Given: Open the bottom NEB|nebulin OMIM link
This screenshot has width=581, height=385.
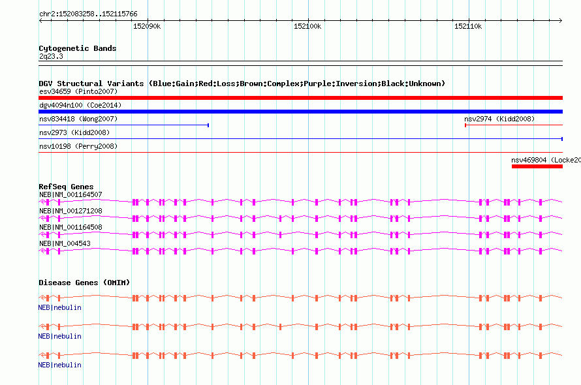Looking at the screenshot, I should [x=59, y=365].
